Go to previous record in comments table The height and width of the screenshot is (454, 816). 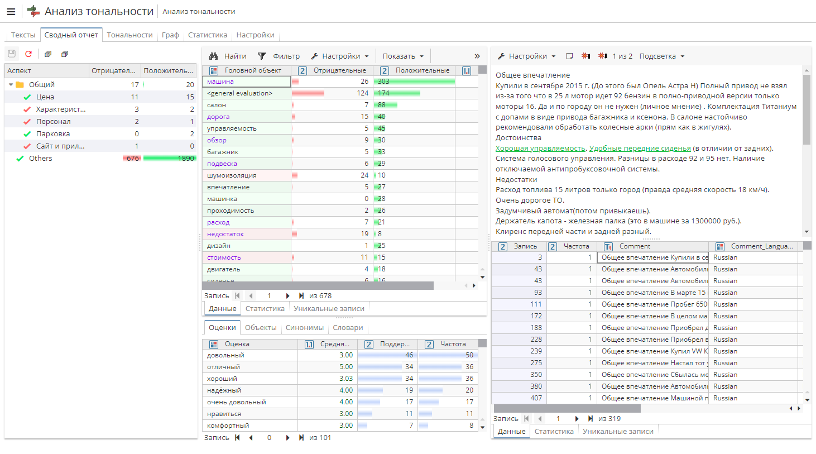coord(540,418)
